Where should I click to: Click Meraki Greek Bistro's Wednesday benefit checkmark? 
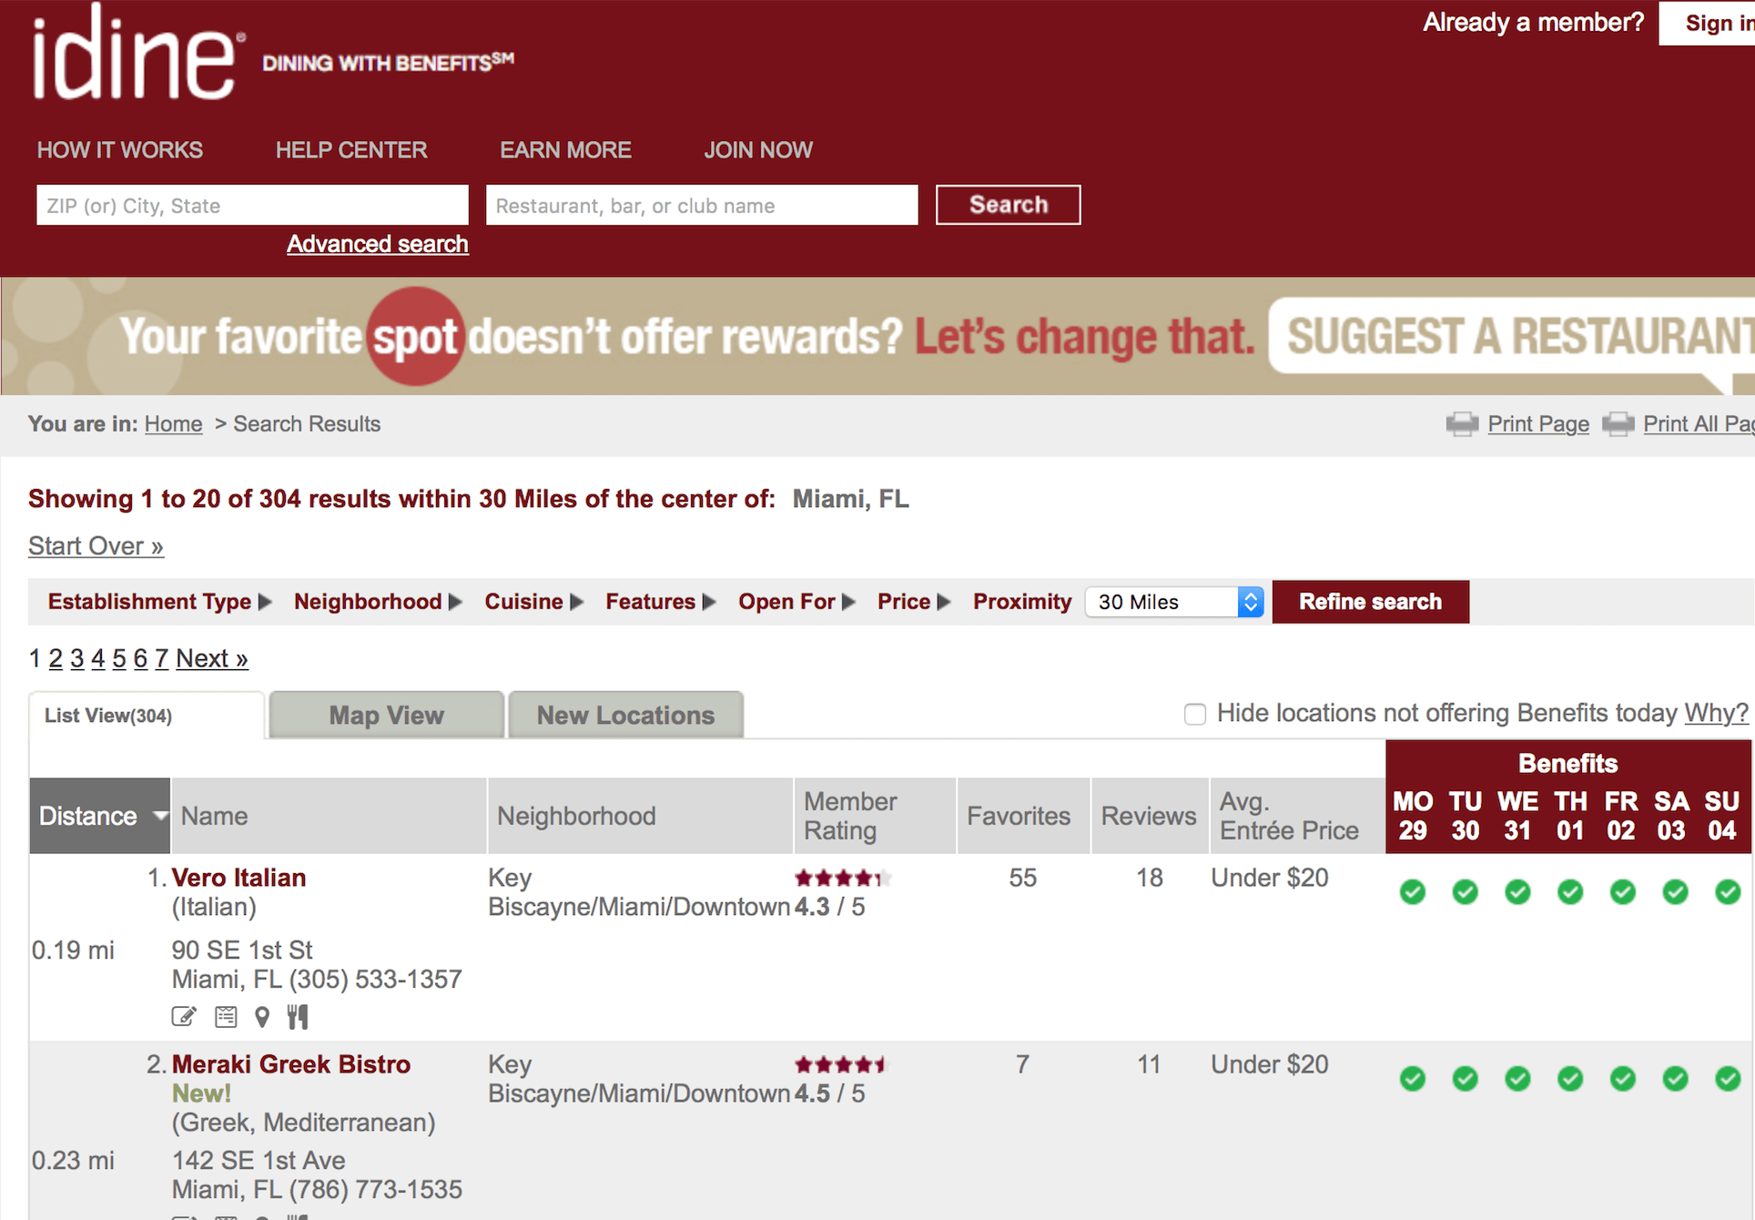tap(1517, 1079)
